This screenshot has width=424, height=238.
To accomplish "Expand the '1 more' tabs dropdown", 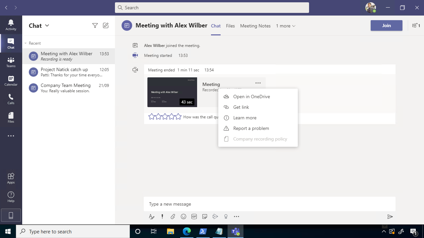I will coord(286,26).
